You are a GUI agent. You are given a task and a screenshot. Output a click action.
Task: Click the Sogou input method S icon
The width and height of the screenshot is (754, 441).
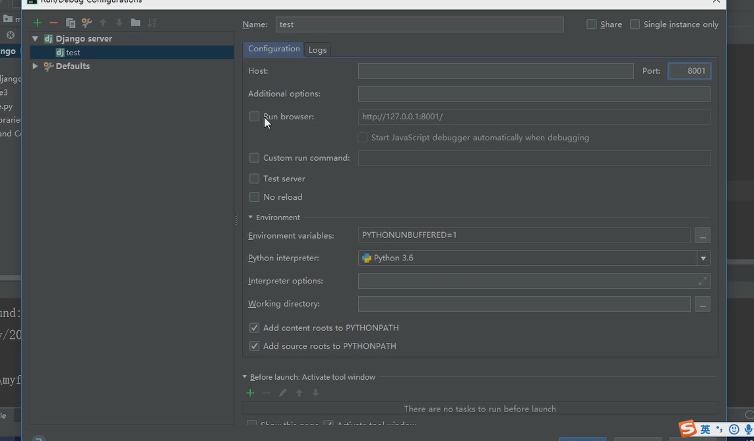tap(687, 428)
